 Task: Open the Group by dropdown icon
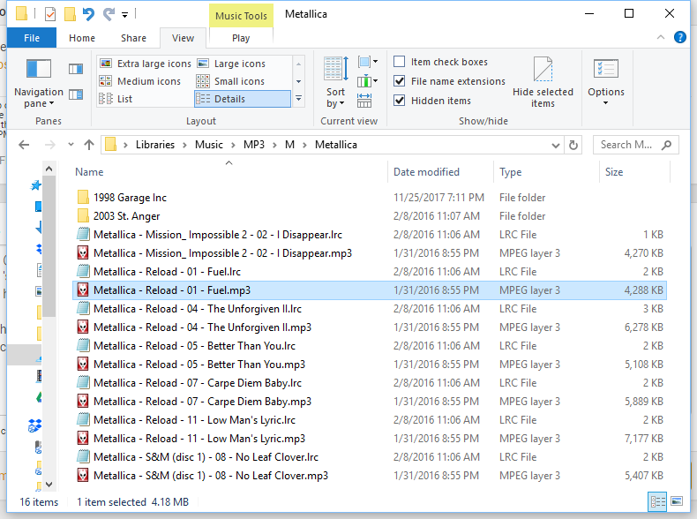click(368, 62)
